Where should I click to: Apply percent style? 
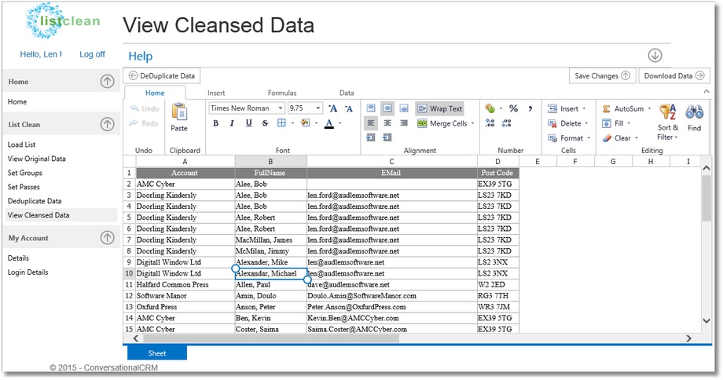coord(513,108)
